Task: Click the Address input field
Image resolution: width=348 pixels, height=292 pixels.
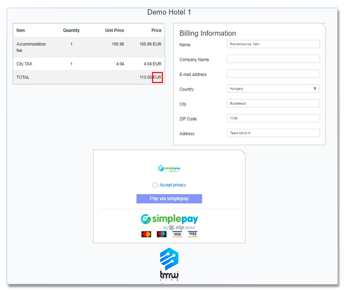Action: 273,133
